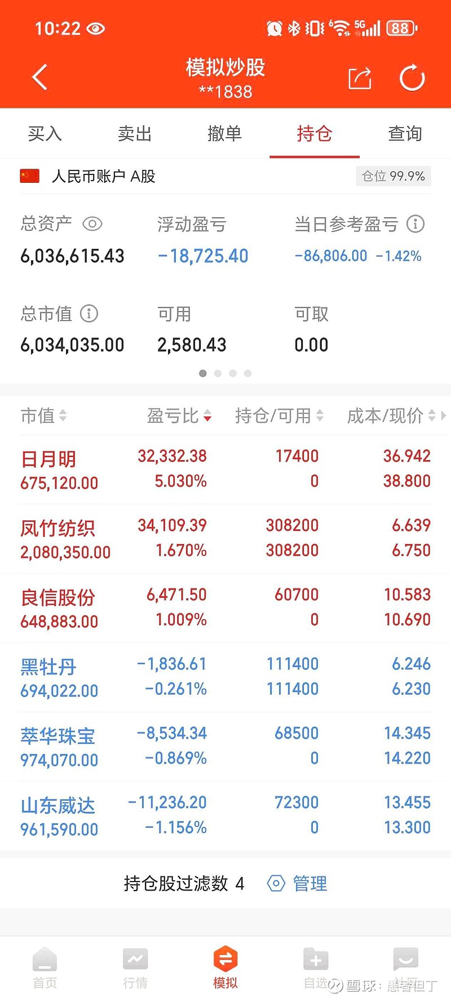Open 山东威达 holding row

225,815
